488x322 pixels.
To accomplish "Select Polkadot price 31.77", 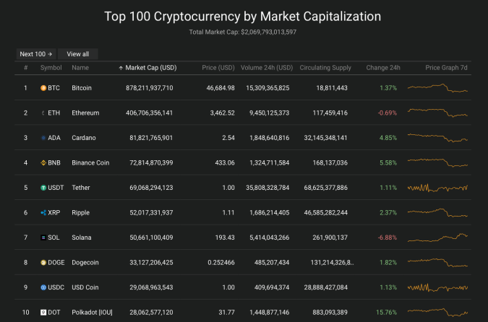I will pyautogui.click(x=226, y=312).
